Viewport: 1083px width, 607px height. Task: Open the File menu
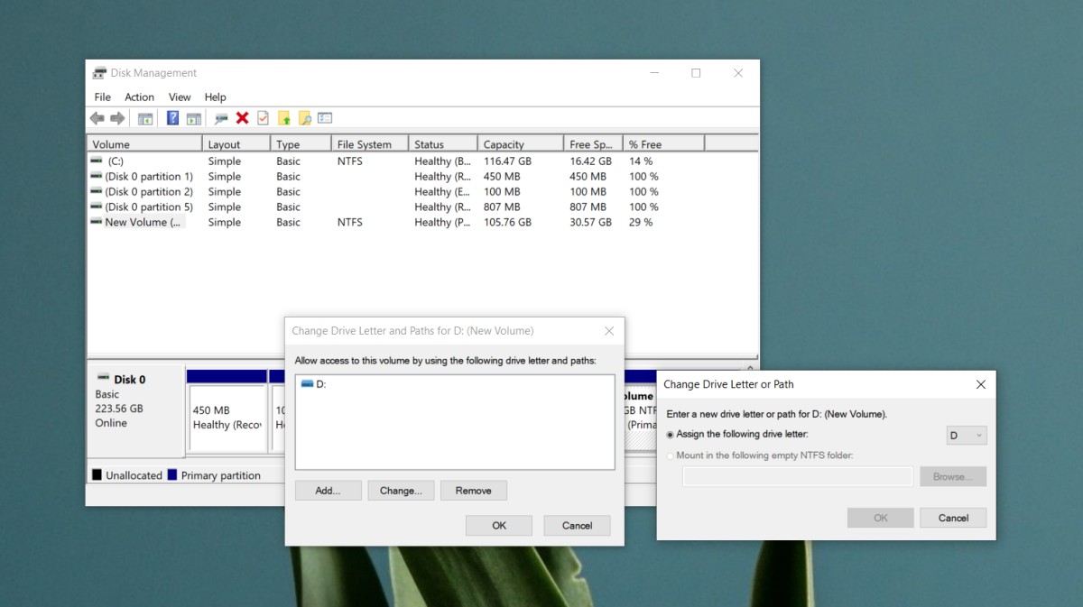coord(103,97)
